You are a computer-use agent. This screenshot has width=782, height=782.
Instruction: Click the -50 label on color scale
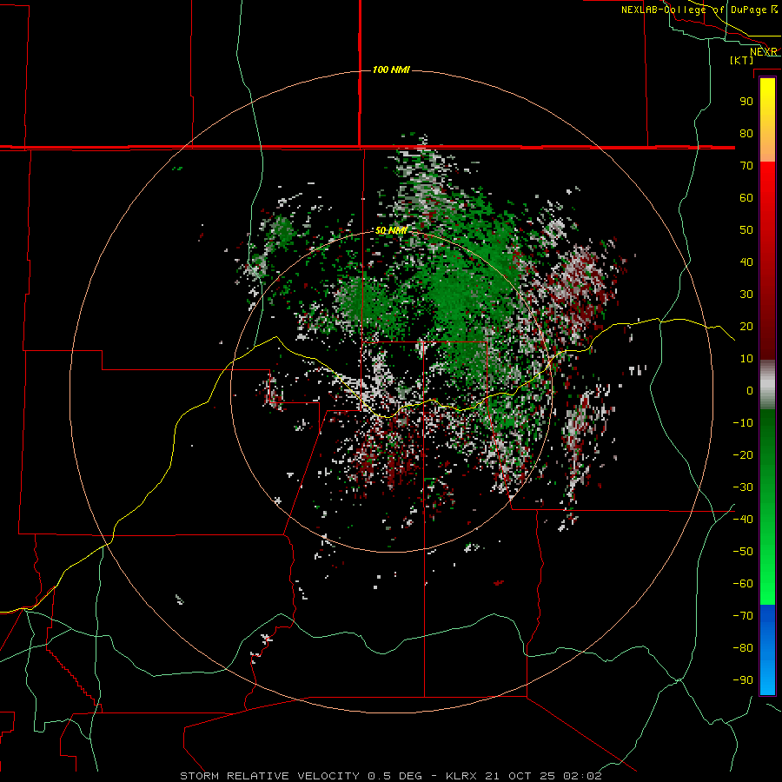point(743,552)
